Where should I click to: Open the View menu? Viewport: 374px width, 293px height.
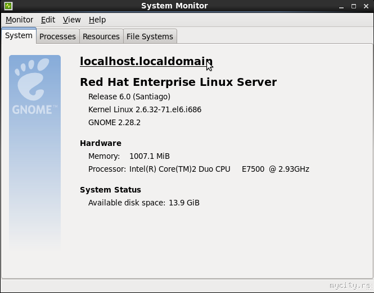71,20
